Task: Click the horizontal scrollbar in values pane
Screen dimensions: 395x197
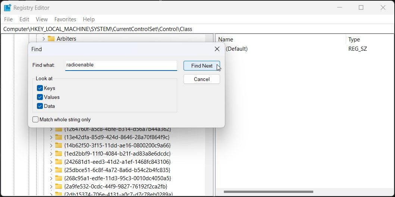Action: pyautogui.click(x=268, y=192)
